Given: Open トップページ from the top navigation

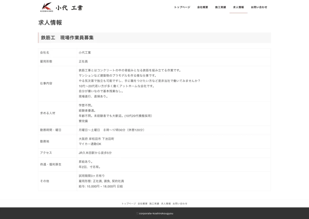Looking at the screenshot, I should pyautogui.click(x=182, y=7).
